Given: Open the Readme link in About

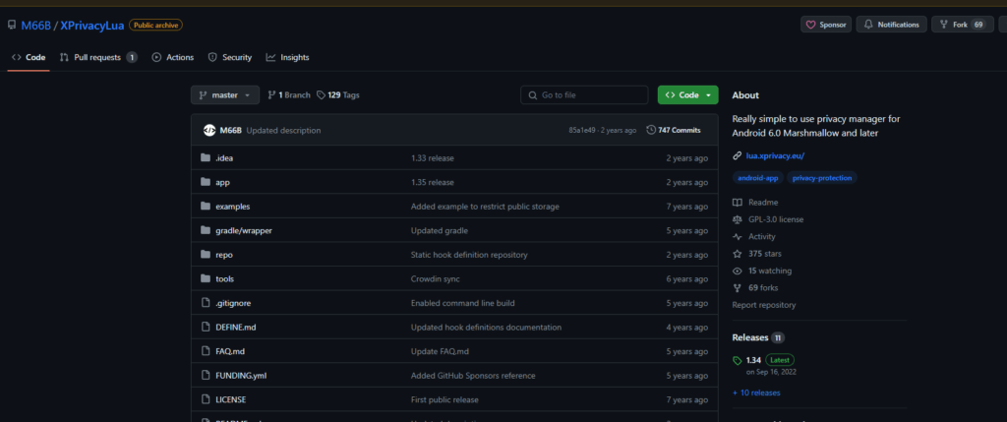Looking at the screenshot, I should tap(755, 203).
